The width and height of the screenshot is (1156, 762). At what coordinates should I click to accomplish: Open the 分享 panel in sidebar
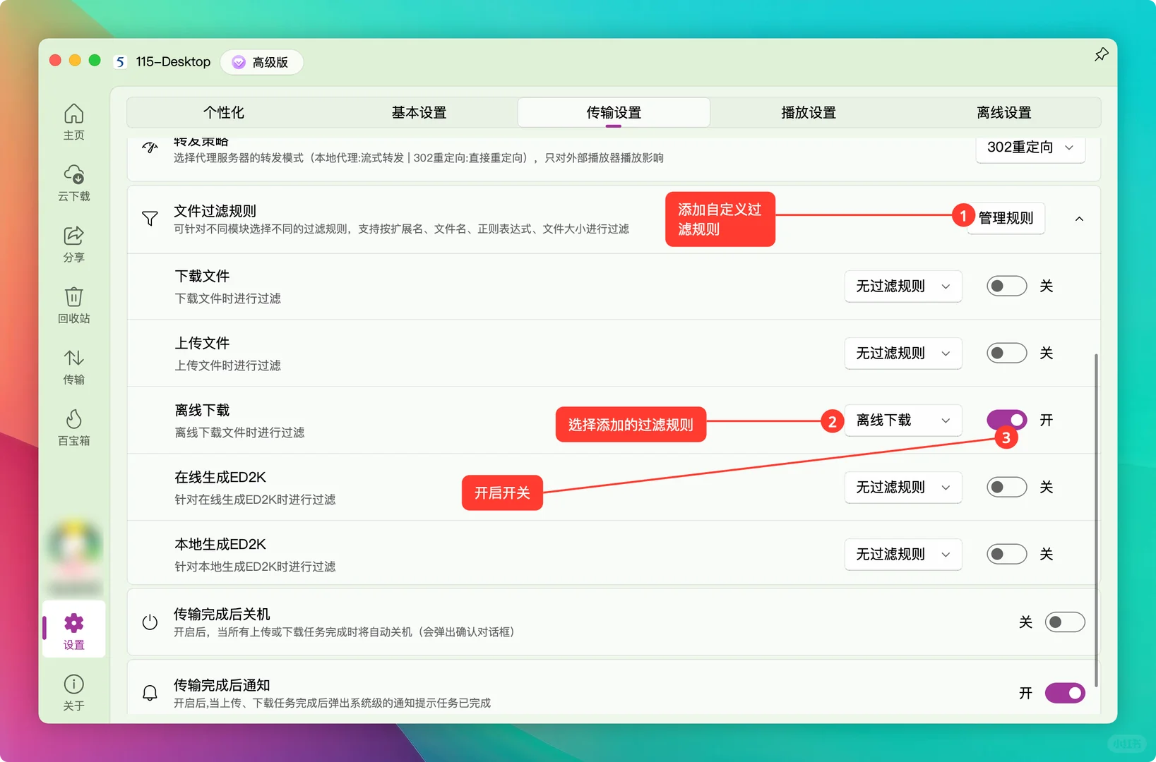tap(73, 243)
